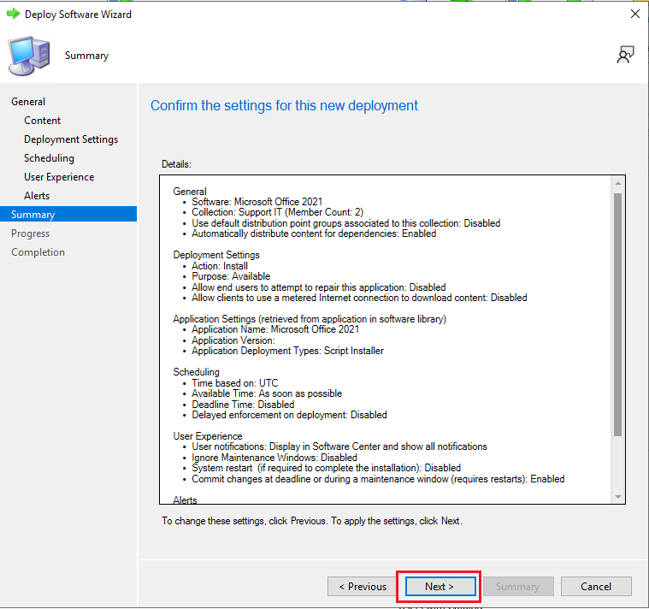Screen dimensions: 649x609
Task: Click 'Allow end users to attempt to repair' line
Action: pos(319,287)
